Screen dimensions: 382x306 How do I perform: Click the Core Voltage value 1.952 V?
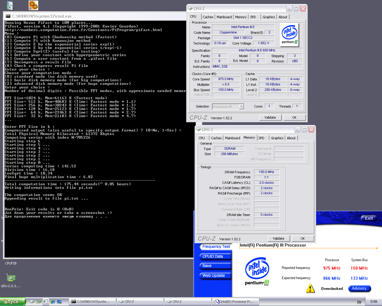[x=264, y=43]
